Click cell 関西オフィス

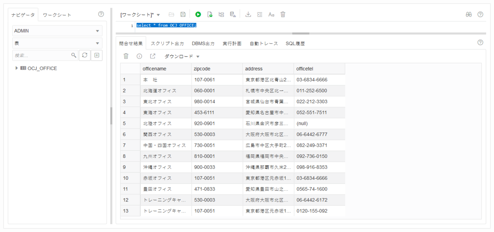click(x=166, y=134)
